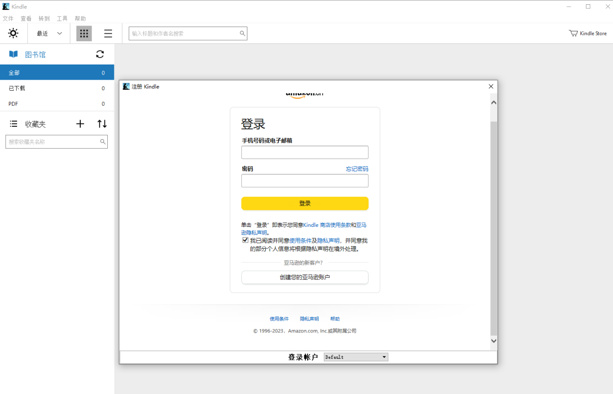This screenshot has width=613, height=394.
Task: Open the 工具 menu
Action: click(x=62, y=19)
